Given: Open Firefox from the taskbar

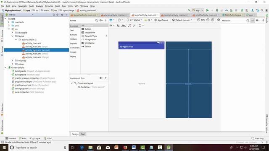Looking at the screenshot, I should pyautogui.click(x=125, y=147).
